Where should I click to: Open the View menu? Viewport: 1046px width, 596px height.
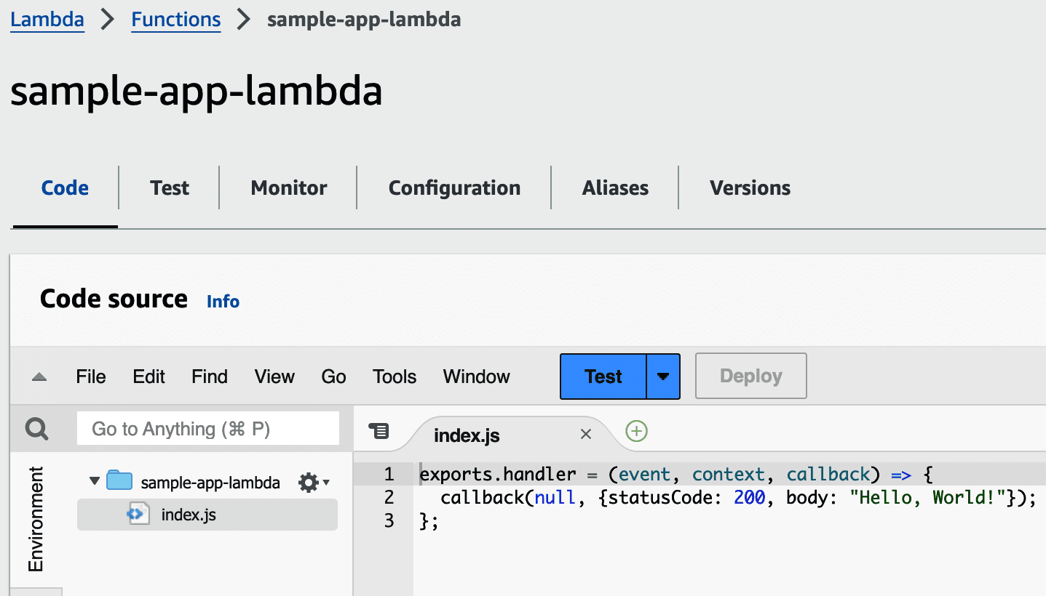click(274, 376)
